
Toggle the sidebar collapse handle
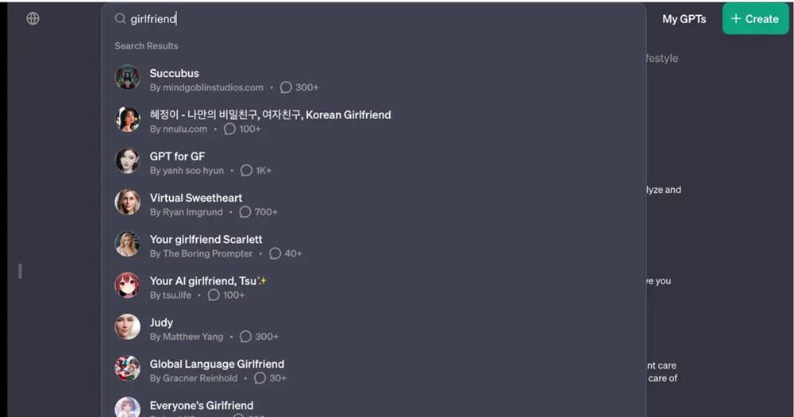point(21,271)
